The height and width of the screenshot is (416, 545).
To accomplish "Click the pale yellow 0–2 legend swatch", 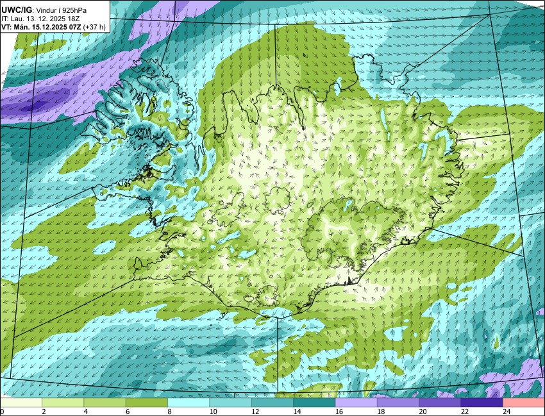I will (21, 403).
